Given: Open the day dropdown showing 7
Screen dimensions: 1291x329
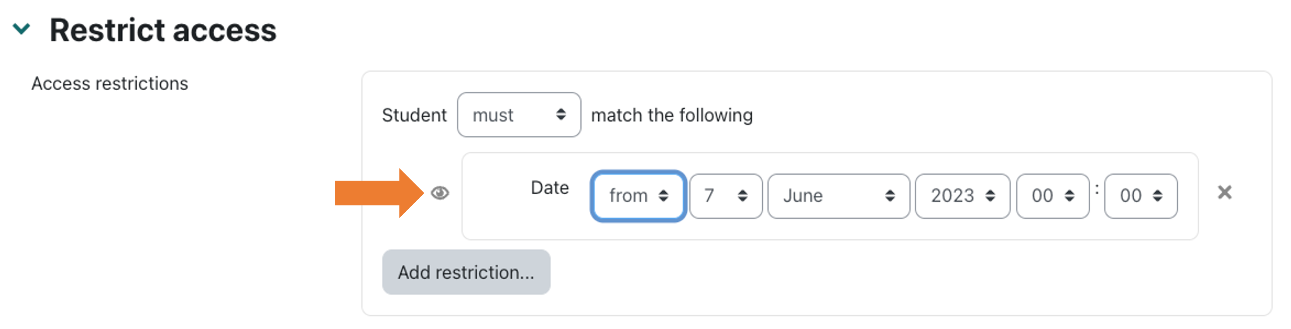Looking at the screenshot, I should [x=725, y=196].
